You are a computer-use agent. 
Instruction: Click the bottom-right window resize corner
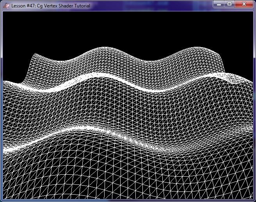pos(254,200)
